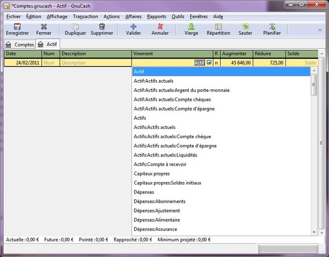Choose Actifs:Actifs actuels:Liquidités

pos(222,155)
